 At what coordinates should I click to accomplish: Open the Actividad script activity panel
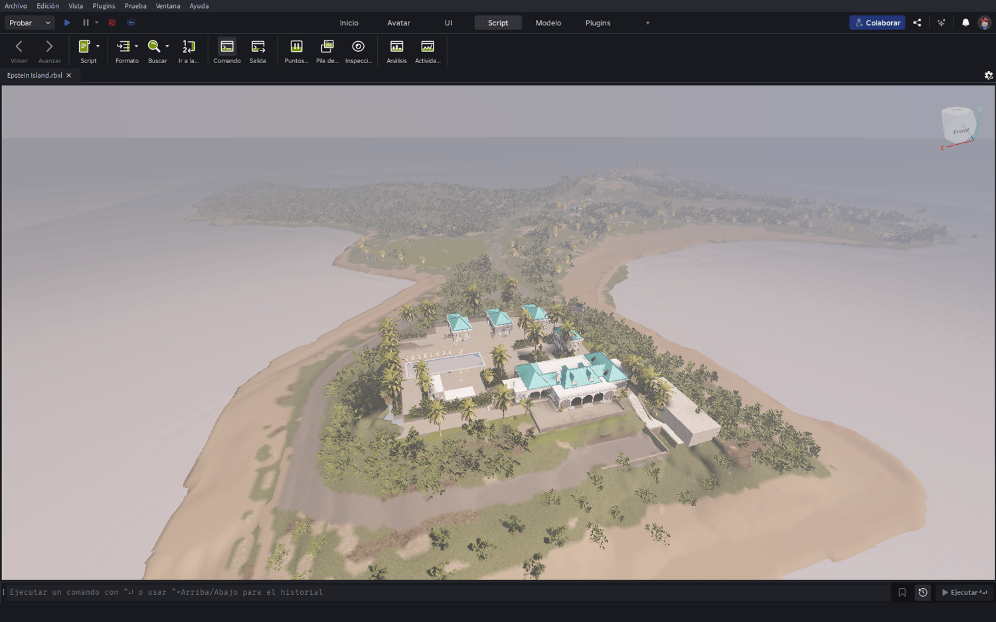click(428, 51)
